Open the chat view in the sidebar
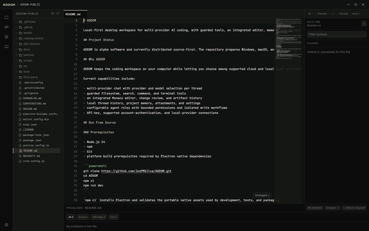Viewport: 369px width, 231px height. [6, 17]
